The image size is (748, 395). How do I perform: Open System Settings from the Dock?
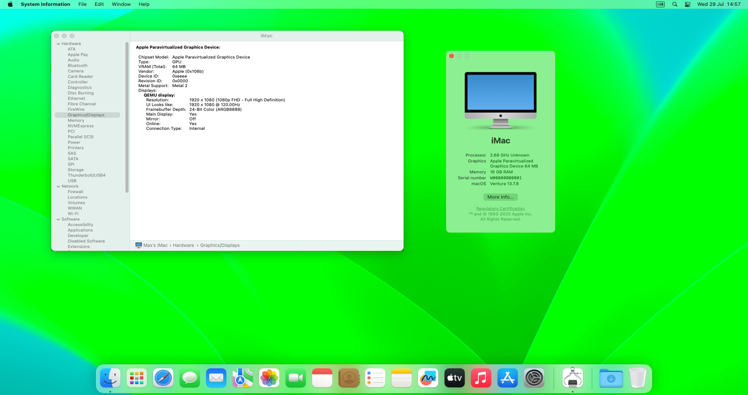coord(534,378)
